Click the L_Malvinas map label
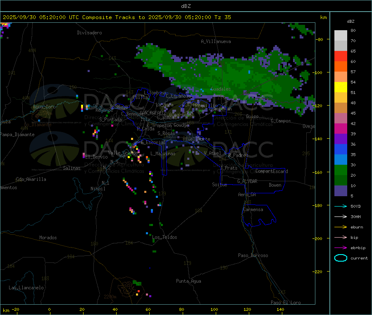 click(163, 154)
